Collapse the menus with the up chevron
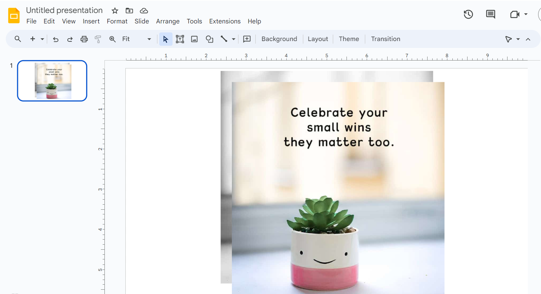Screen dimensions: 541x294 click(x=528, y=39)
